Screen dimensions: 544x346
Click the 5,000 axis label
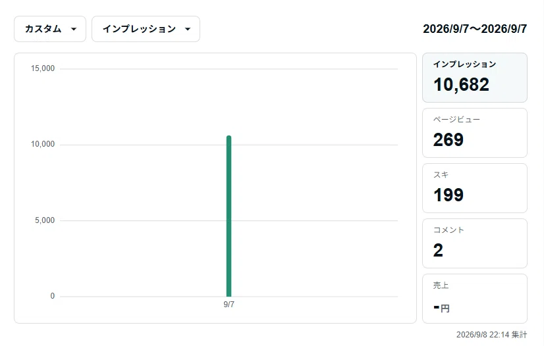click(45, 220)
